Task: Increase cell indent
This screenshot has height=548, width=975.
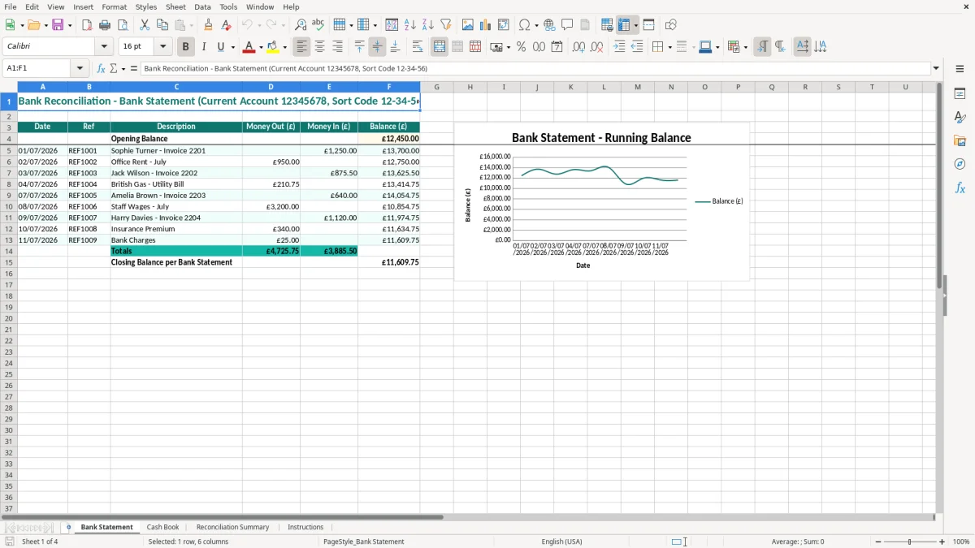Action: pos(619,47)
